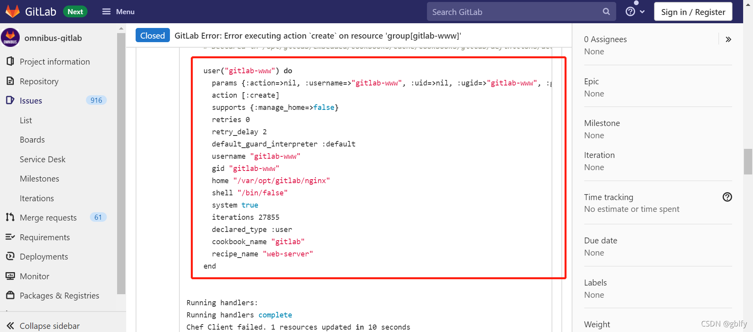The height and width of the screenshot is (332, 753).
Task: Open Requirements
Action: (45, 237)
